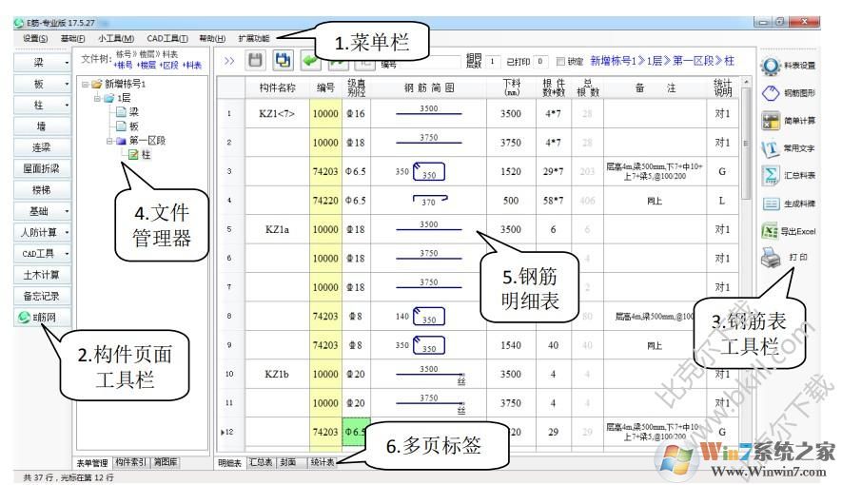The width and height of the screenshot is (842, 485).
Task: Click cell KZ1<7> in 构件名称 column
Action: (277, 114)
